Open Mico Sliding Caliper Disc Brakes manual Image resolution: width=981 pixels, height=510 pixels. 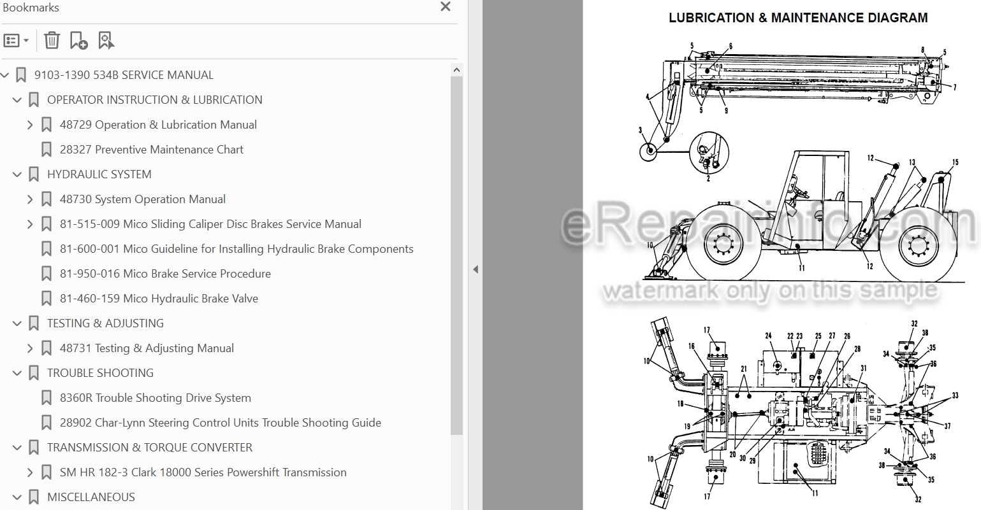click(210, 224)
